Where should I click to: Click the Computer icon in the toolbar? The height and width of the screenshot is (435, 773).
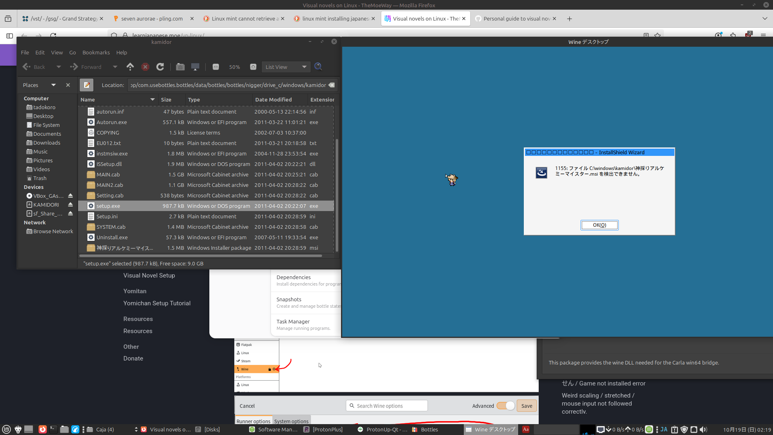[195, 67]
